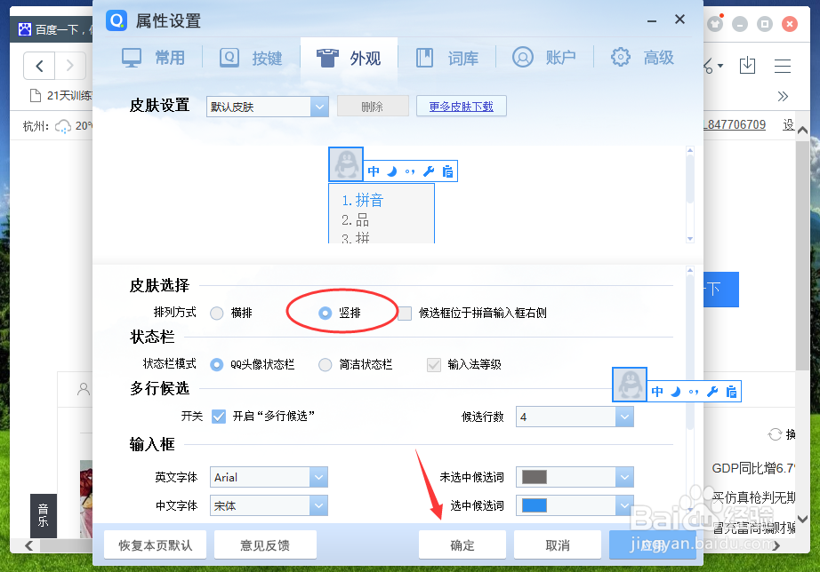Click the user profile icon in browser page
This screenshot has width=820, height=572.
tap(84, 389)
